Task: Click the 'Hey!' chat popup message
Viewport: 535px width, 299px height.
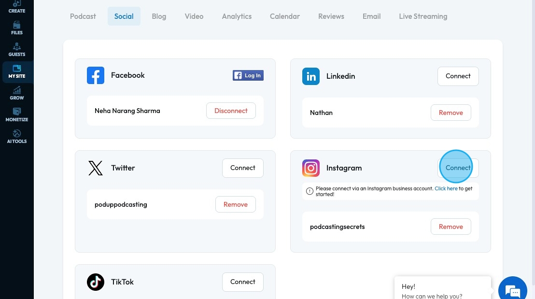Action: (x=443, y=288)
